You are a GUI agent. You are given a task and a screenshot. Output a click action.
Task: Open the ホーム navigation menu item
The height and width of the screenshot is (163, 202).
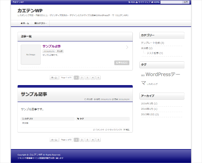(25, 23)
